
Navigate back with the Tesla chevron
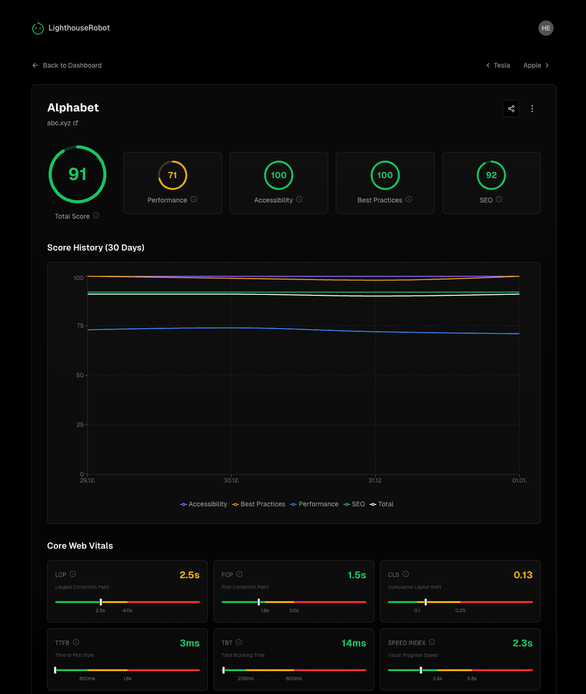[x=488, y=65]
